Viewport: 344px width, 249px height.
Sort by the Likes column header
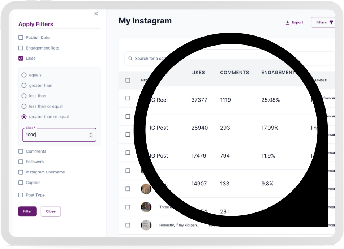(198, 73)
